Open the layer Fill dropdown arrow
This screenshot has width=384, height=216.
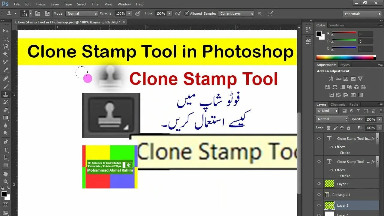[379, 128]
